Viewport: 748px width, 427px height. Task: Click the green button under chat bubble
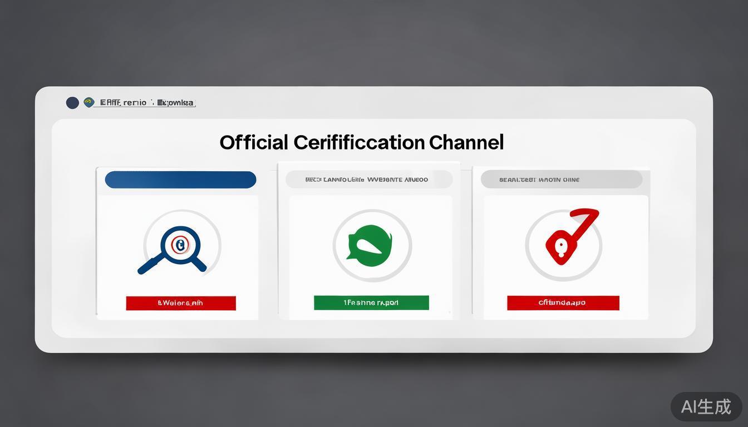click(371, 303)
